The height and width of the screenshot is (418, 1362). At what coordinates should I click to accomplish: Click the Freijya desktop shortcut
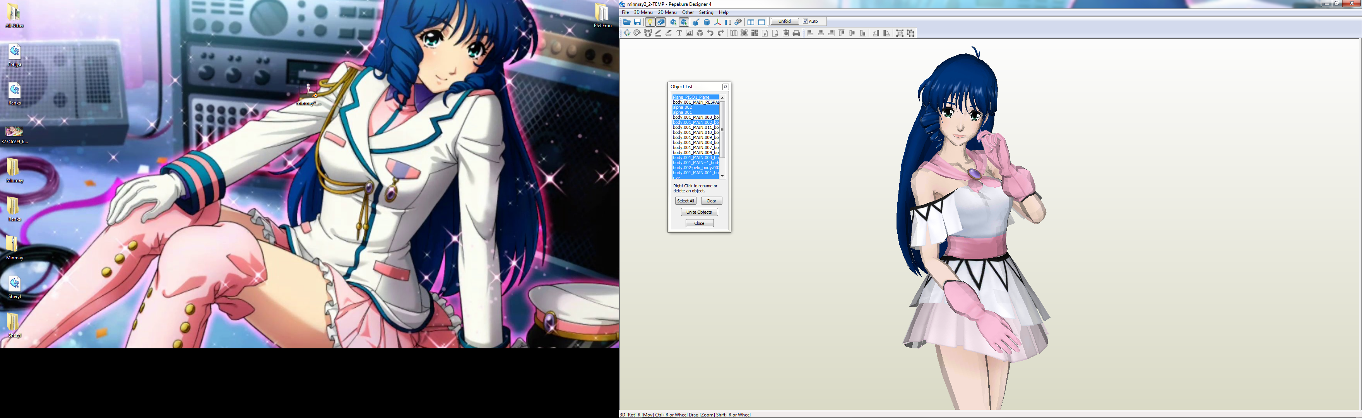coord(14,55)
